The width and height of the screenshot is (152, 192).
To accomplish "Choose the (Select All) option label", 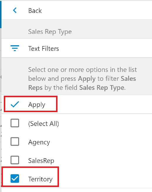I will [x=43, y=124].
